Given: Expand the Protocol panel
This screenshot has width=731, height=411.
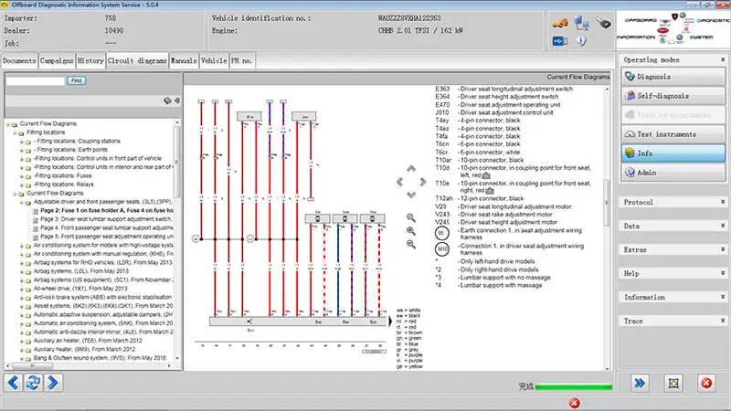Looking at the screenshot, I should [x=723, y=202].
